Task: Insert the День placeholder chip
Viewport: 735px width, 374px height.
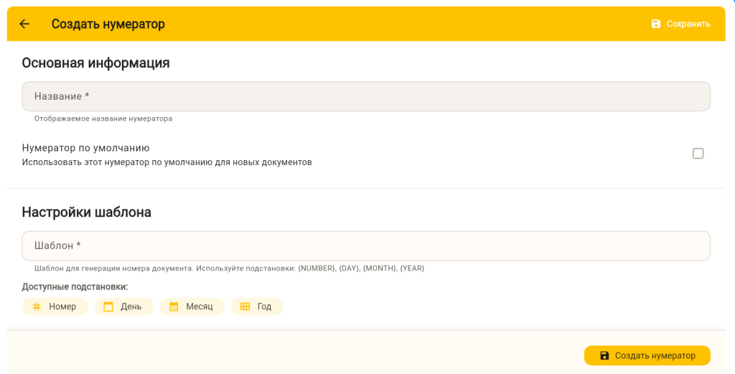Action: [124, 307]
